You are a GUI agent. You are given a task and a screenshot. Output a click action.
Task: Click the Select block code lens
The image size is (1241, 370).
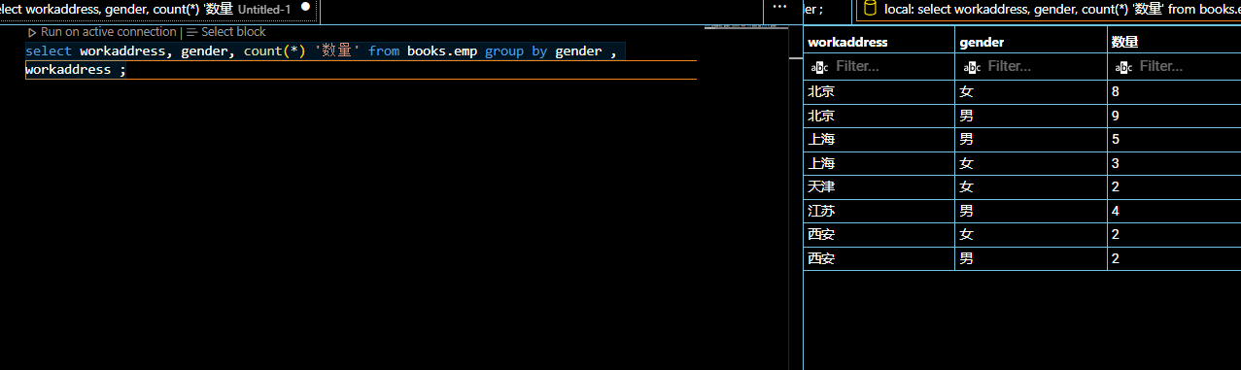coord(225,32)
